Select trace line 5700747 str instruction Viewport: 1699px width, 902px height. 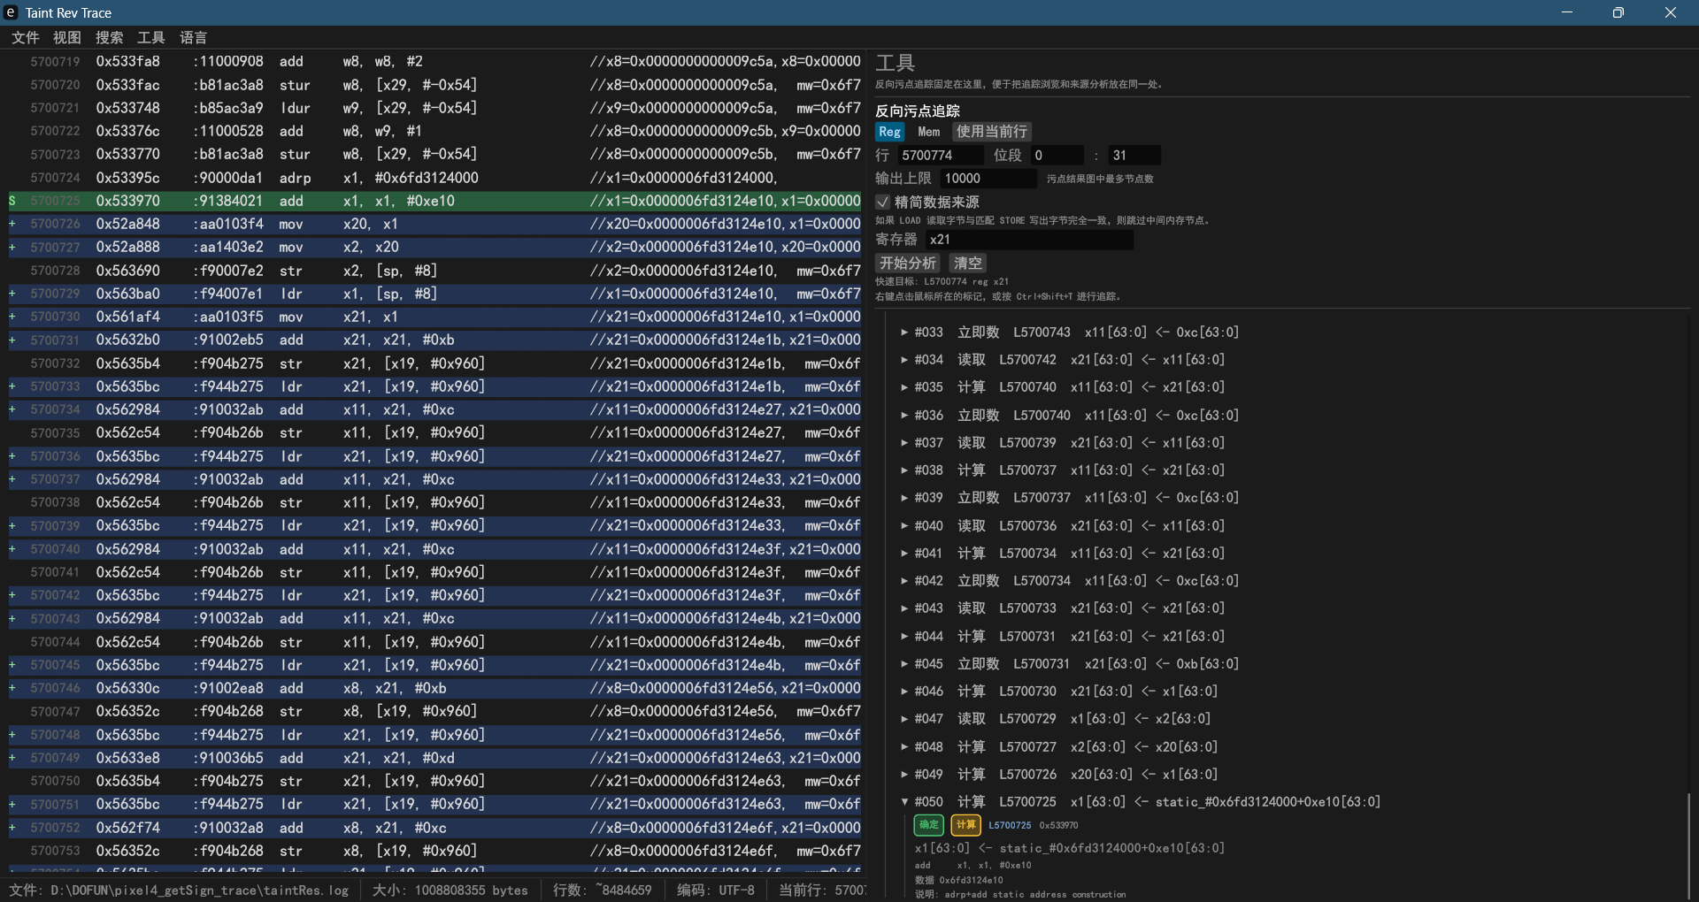pyautogui.click(x=434, y=712)
